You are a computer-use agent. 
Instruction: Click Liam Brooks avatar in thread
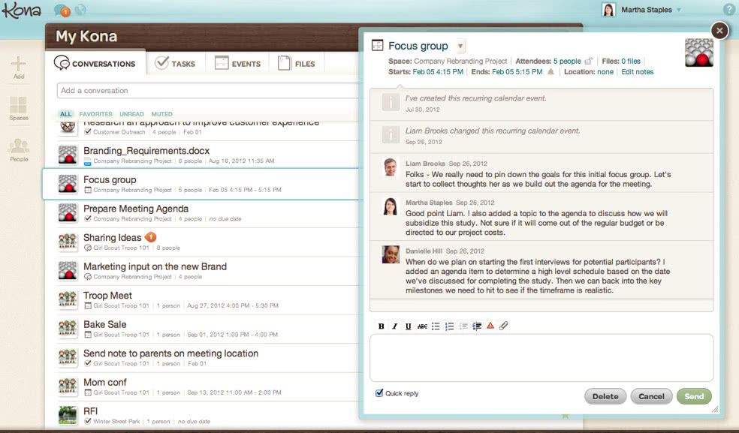pos(391,167)
